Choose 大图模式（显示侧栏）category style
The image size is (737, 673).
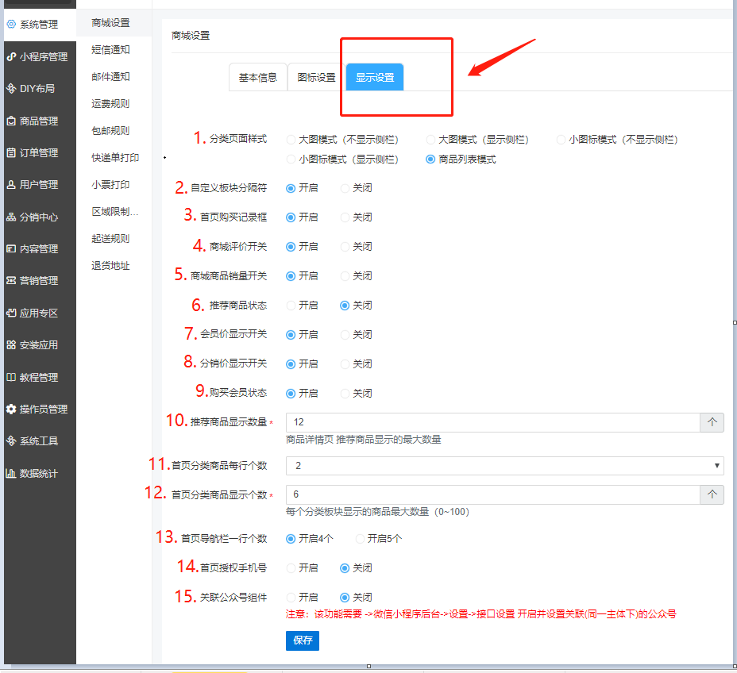(x=430, y=140)
